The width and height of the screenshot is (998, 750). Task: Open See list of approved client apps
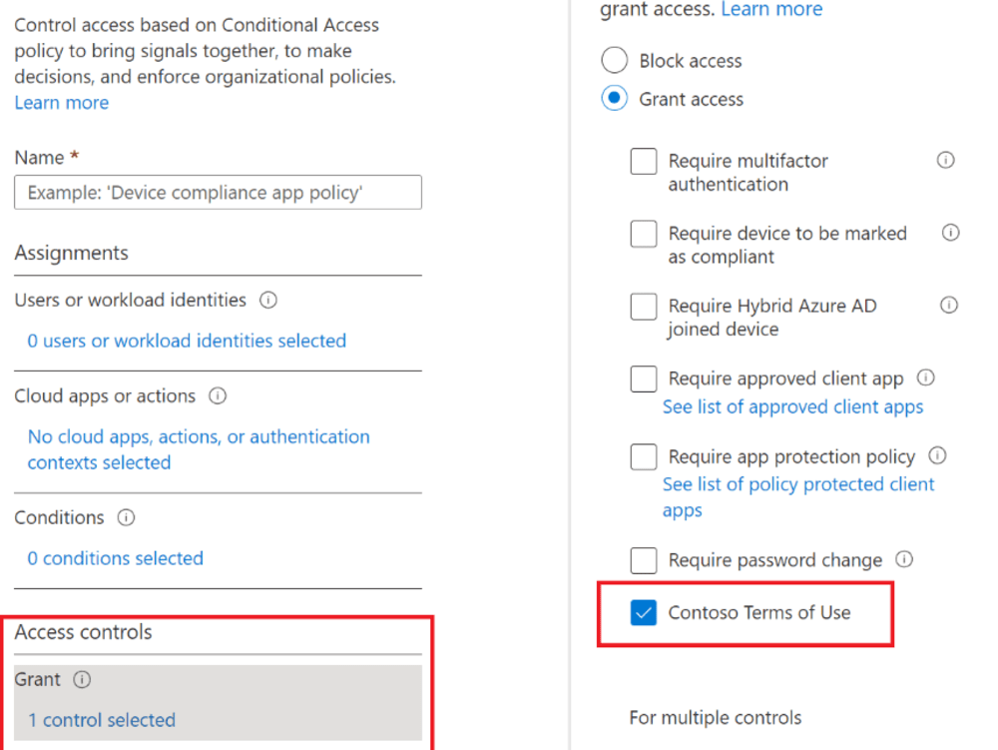pos(792,406)
